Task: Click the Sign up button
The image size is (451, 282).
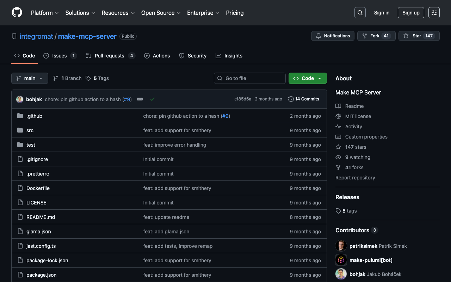Action: [x=410, y=13]
